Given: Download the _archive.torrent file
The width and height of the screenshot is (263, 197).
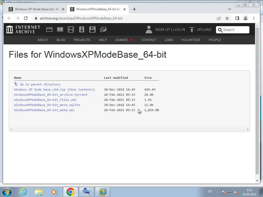Looking at the screenshot, I should pos(51,95).
